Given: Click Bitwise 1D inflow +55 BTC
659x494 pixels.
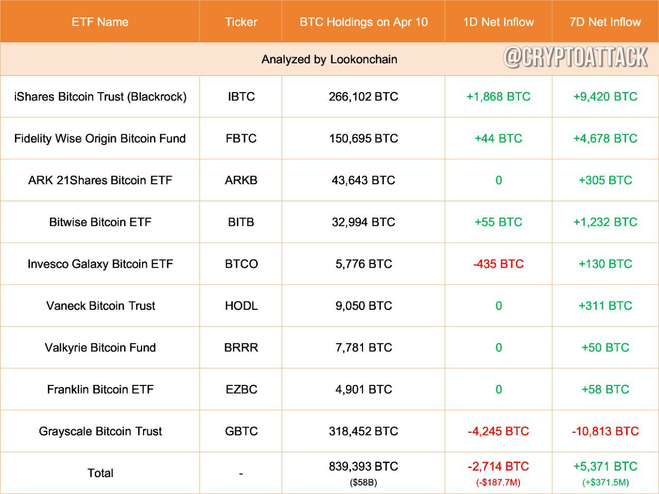Looking at the screenshot, I should (498, 222).
